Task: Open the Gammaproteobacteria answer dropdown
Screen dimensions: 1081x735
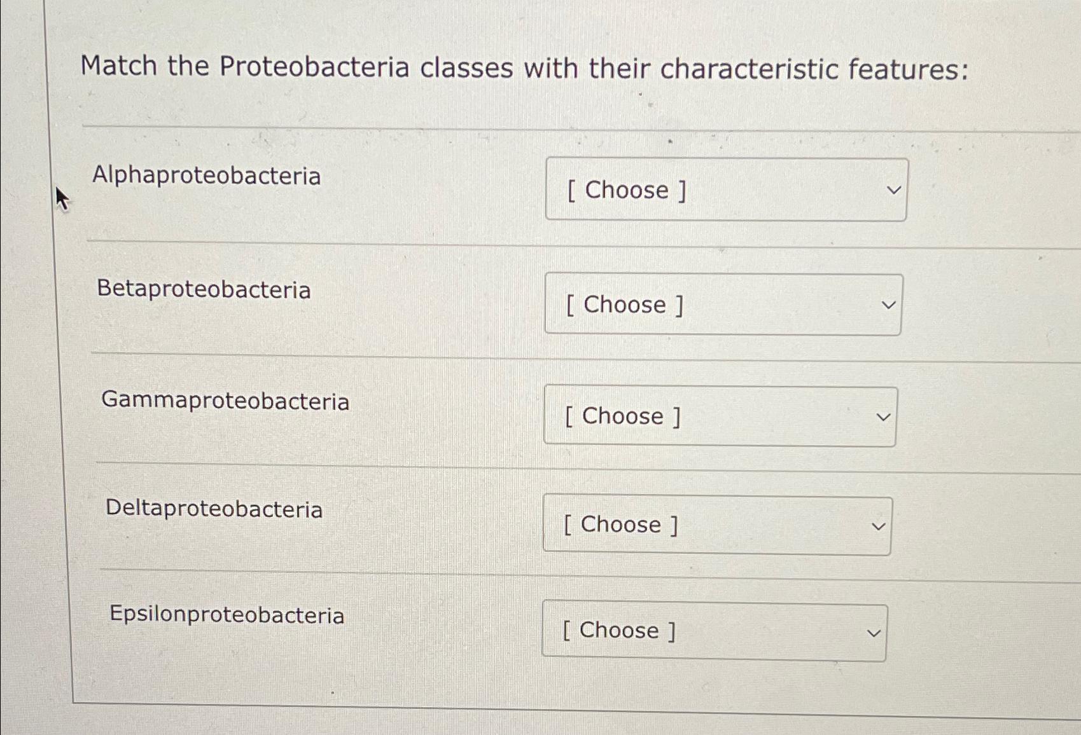Action: coord(719,416)
